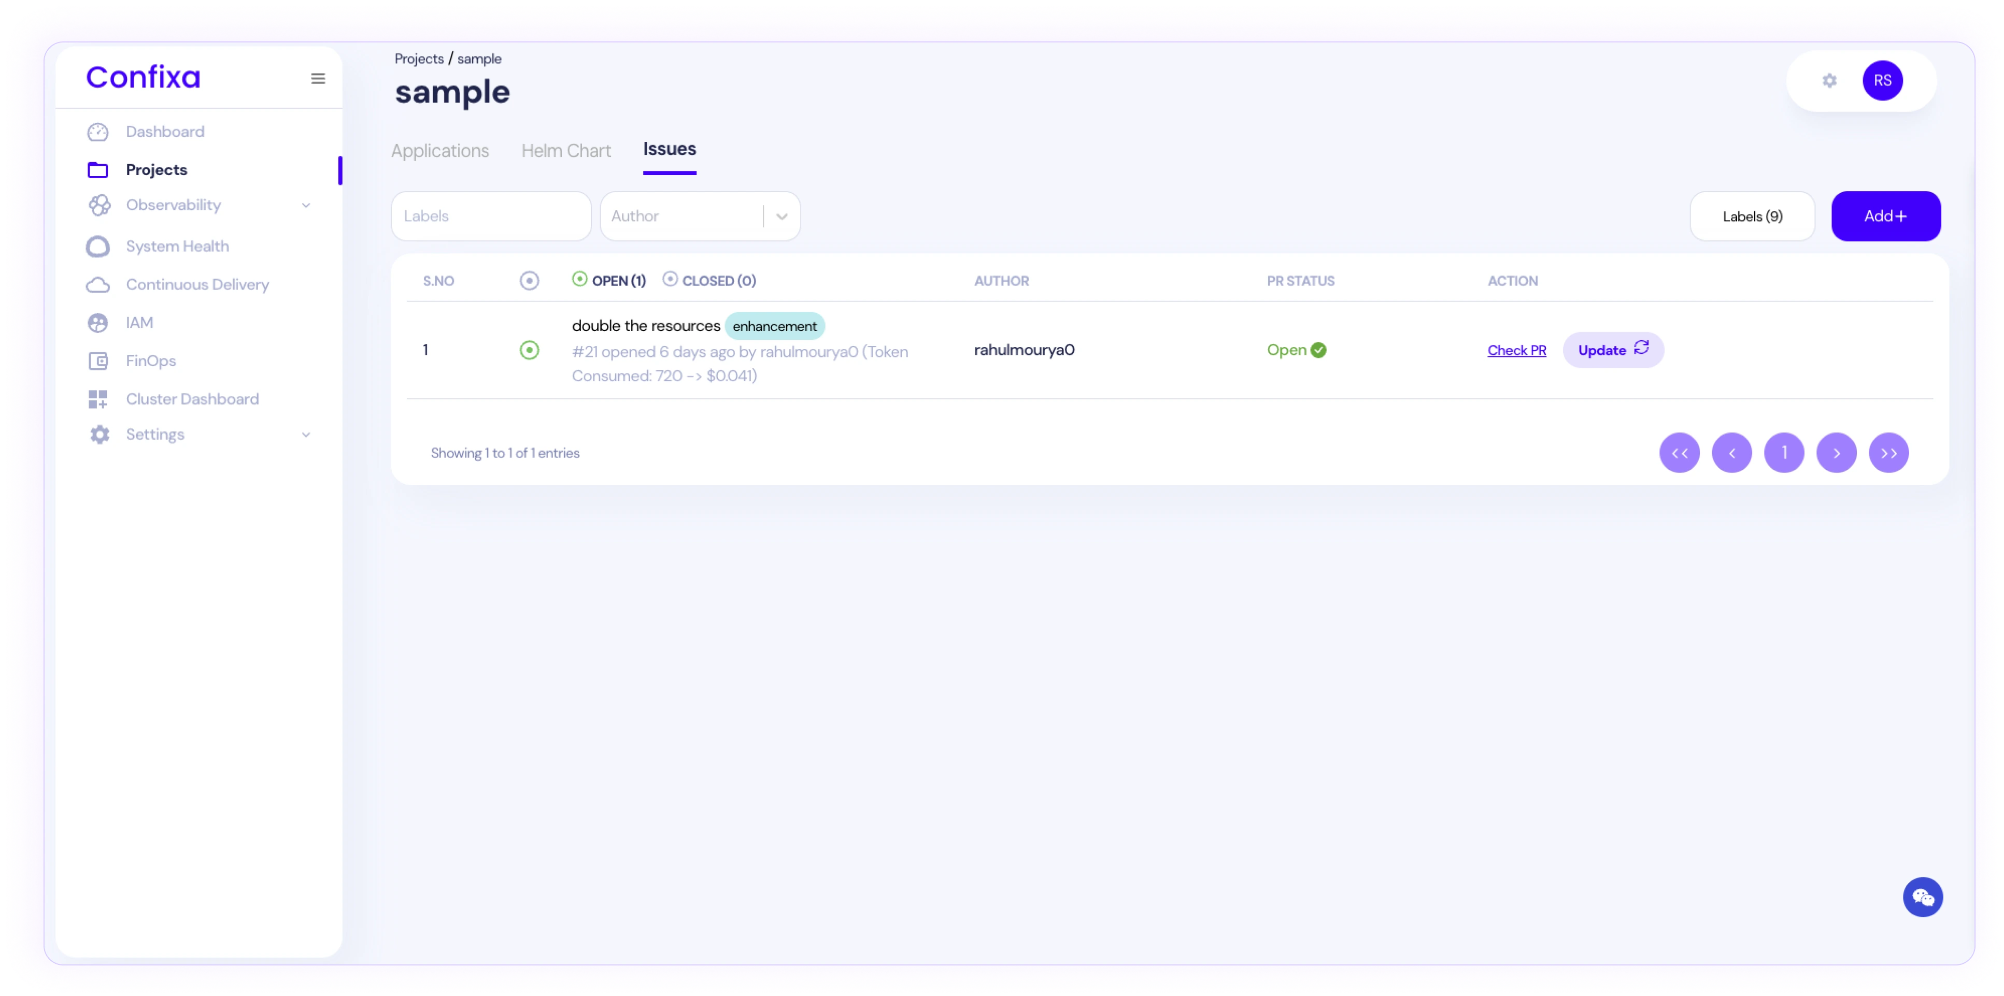Switch to the Helm Chart tab
Screen dimensions: 2004x996
coord(565,151)
